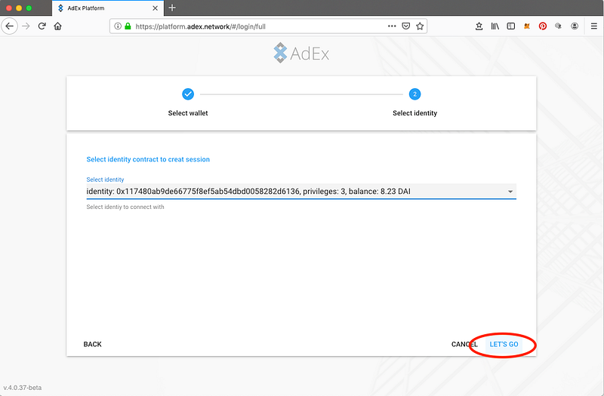Click the gray extension icon beside Pinterest

pyautogui.click(x=558, y=26)
